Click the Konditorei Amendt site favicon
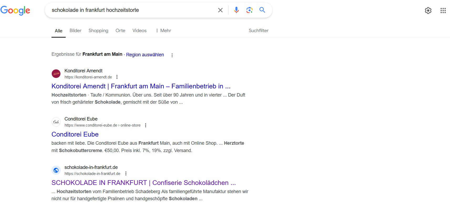Image resolution: width=450 pixels, height=206 pixels. click(56, 74)
